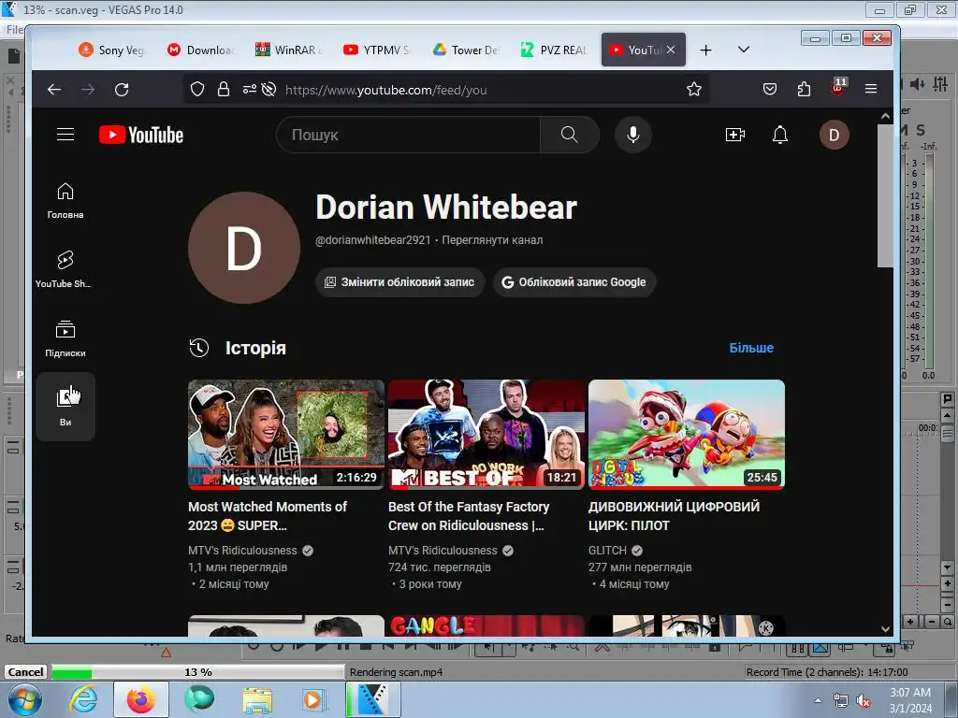Screen dimensions: 958x718
Task: Go back in Firefox
Action: pos(54,90)
